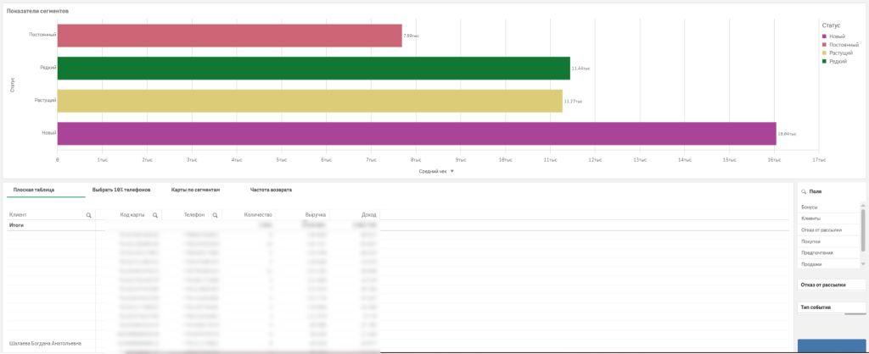The height and width of the screenshot is (354, 869).
Task: Search in the Клиент column
Action: tap(89, 216)
